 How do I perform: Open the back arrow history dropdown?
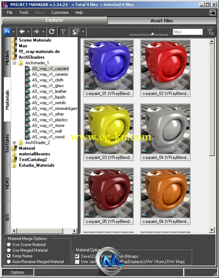[x=29, y=32]
